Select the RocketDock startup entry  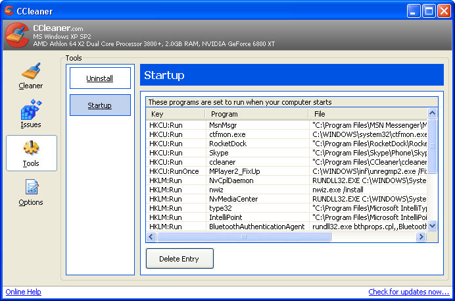click(x=287, y=144)
